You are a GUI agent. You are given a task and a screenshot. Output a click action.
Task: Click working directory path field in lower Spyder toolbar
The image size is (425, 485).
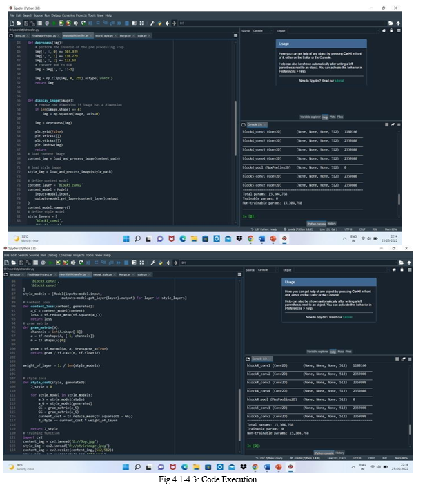[x=289, y=263]
